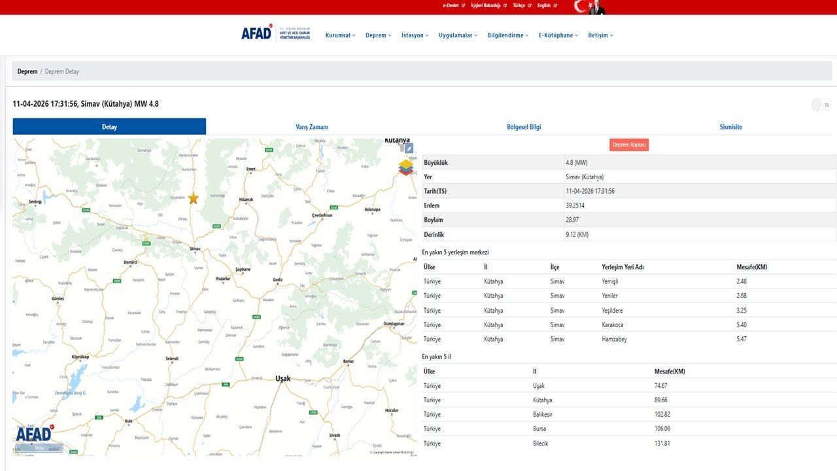Open the map layers stack icon

click(x=406, y=167)
